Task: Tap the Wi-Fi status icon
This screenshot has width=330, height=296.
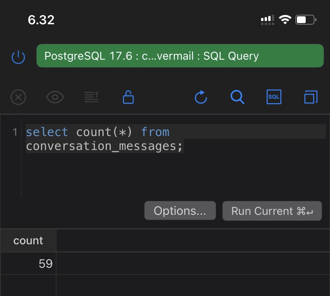Action: (x=285, y=20)
